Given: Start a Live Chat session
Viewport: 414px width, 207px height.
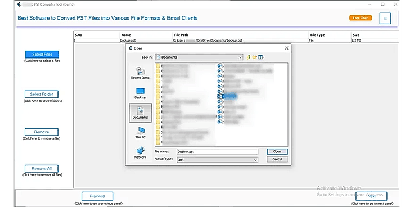Looking at the screenshot, I should 361,18.
